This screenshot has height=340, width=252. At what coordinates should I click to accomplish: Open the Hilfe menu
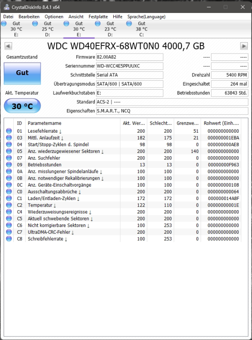pos(118,17)
